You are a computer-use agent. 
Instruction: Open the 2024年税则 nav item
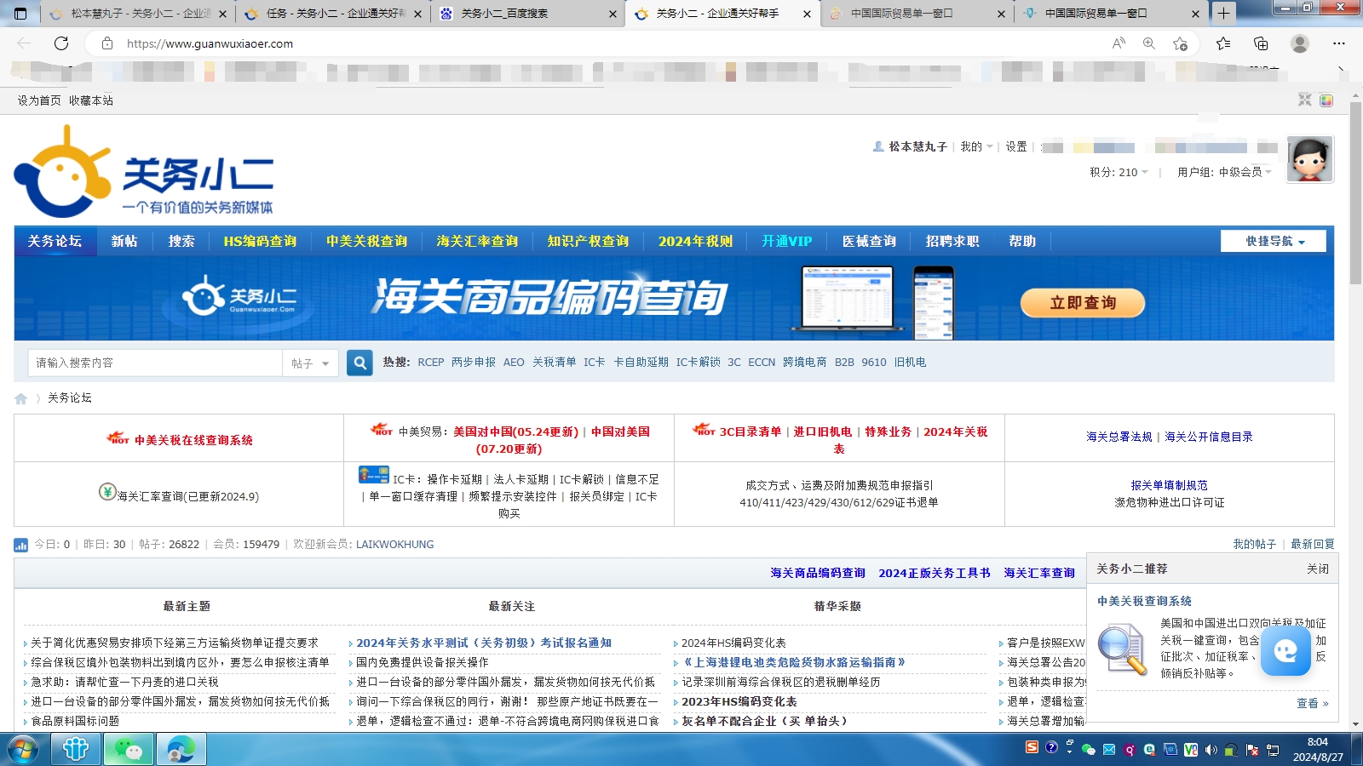click(x=695, y=241)
